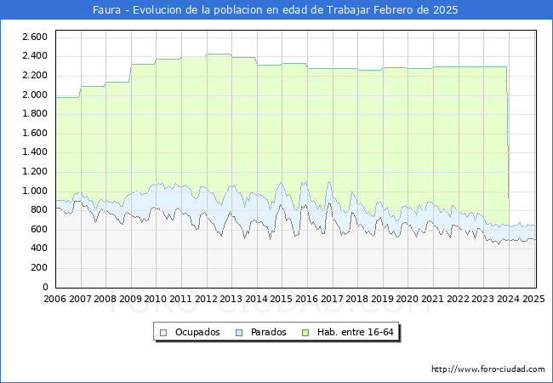Click the 200 y-axis label

39,268
